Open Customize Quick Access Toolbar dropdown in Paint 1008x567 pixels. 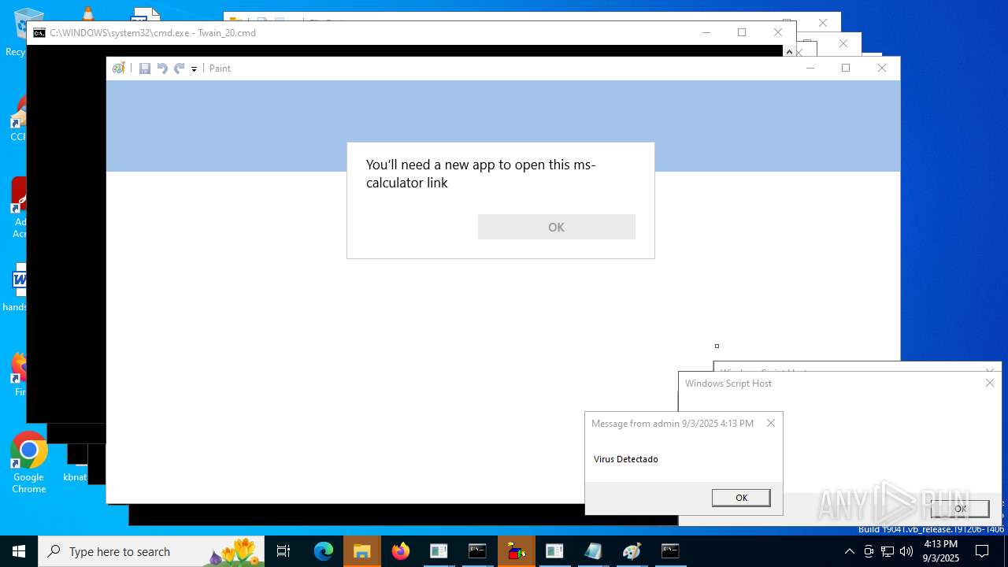pyautogui.click(x=194, y=69)
